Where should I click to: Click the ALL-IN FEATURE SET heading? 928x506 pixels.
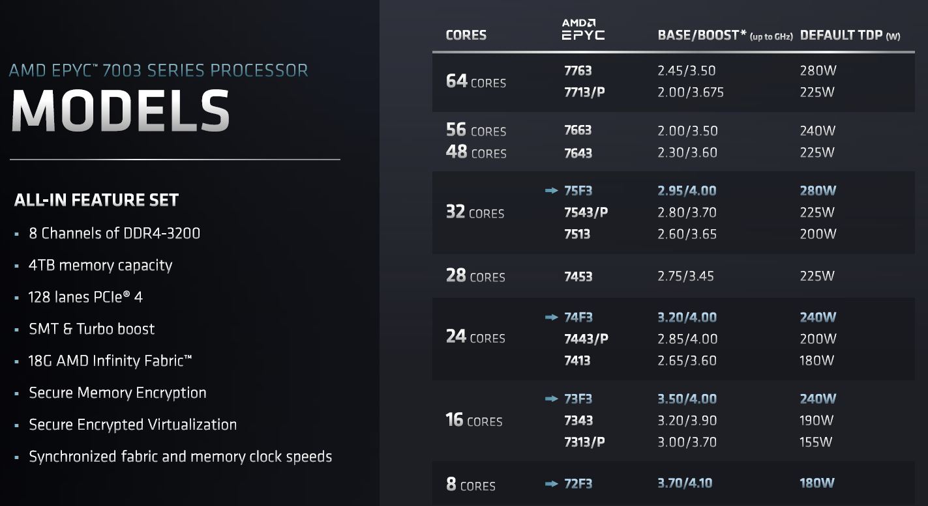(97, 201)
